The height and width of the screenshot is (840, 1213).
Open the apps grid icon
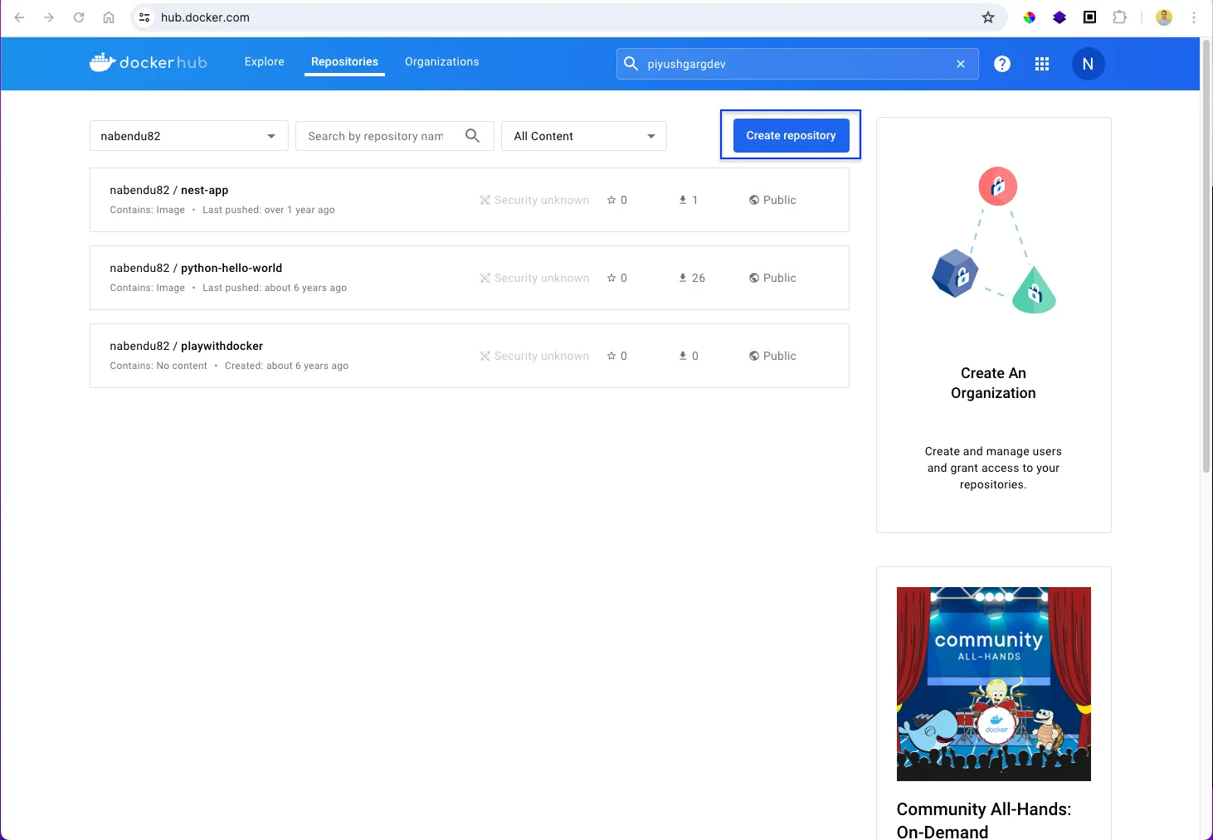1042,64
